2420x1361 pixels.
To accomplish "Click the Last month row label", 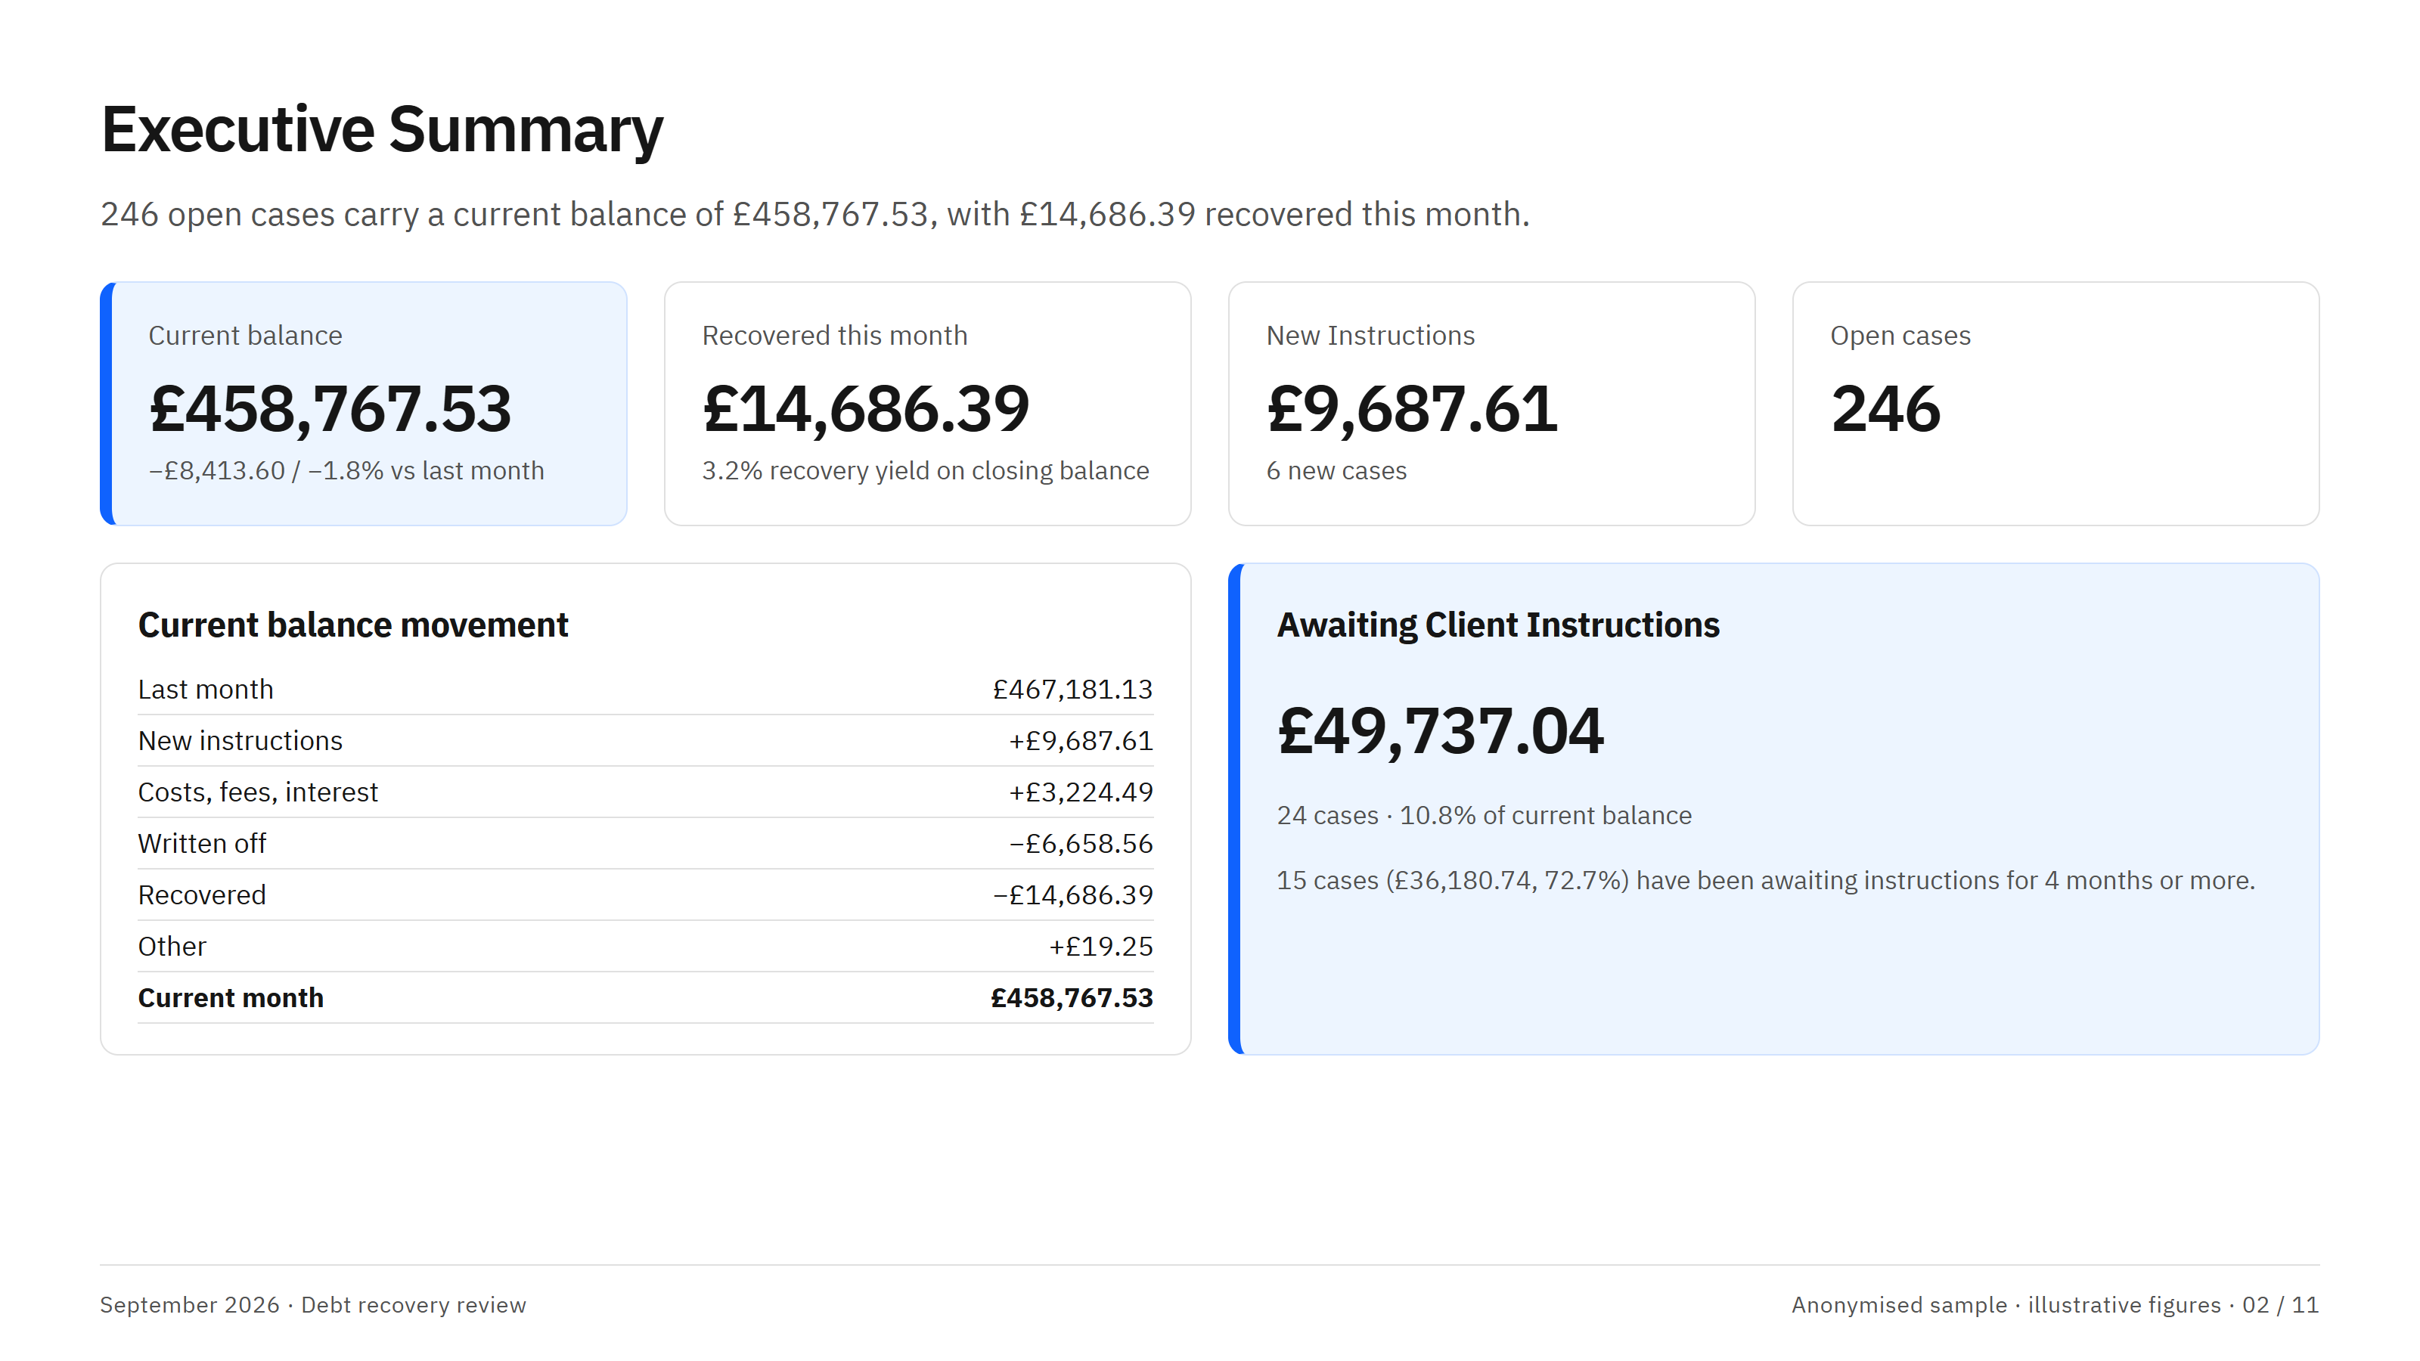I will 206,689.
